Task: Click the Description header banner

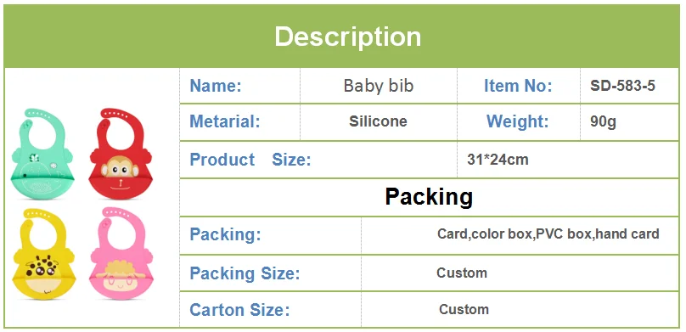Action: click(x=341, y=37)
